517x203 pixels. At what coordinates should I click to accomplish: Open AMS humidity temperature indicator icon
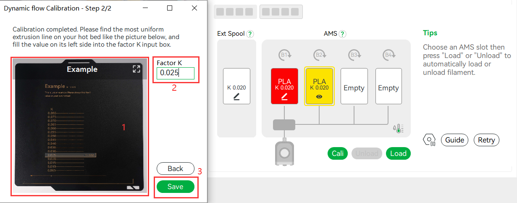pos(399,129)
